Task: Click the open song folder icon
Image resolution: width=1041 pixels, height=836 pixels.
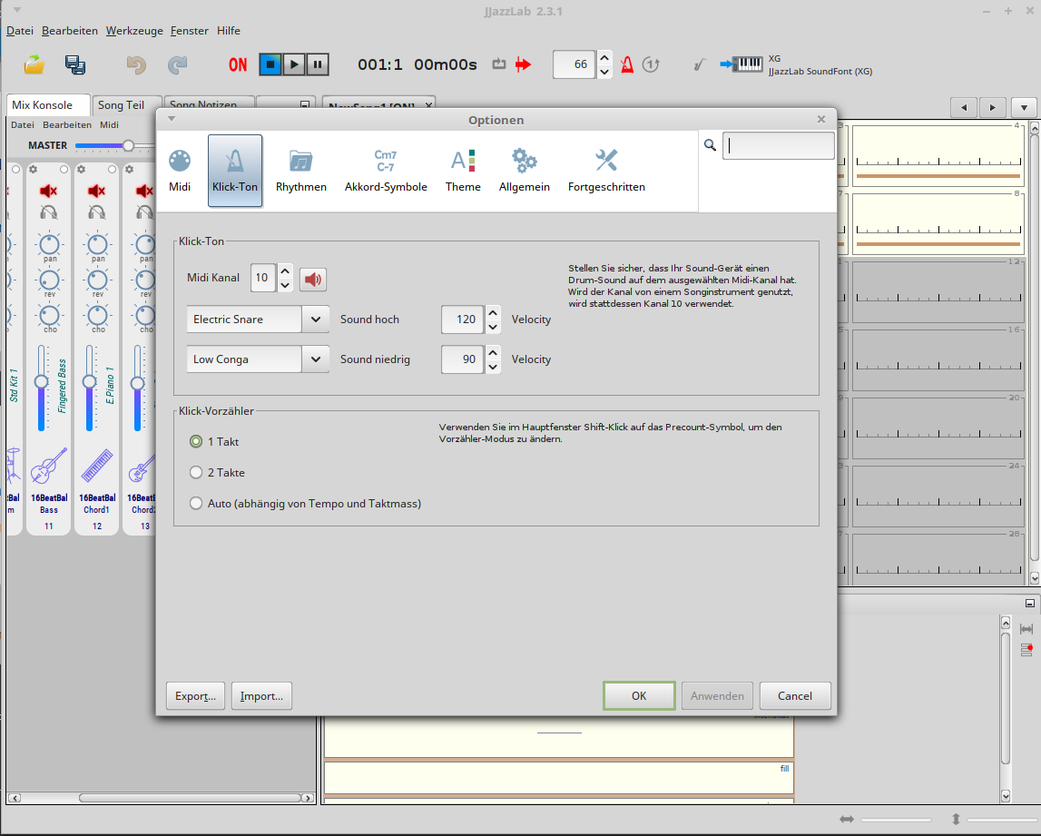Action: pyautogui.click(x=34, y=64)
